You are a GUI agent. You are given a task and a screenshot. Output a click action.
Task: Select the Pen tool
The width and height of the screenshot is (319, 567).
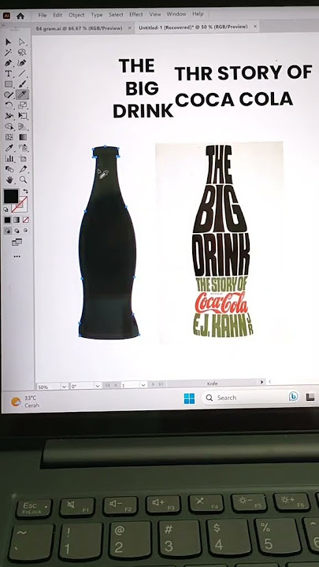click(9, 63)
